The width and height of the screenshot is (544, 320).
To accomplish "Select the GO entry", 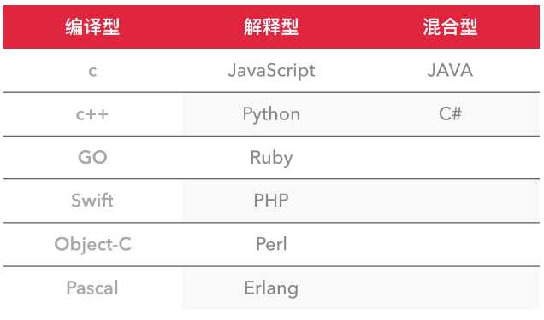I will tap(92, 157).
